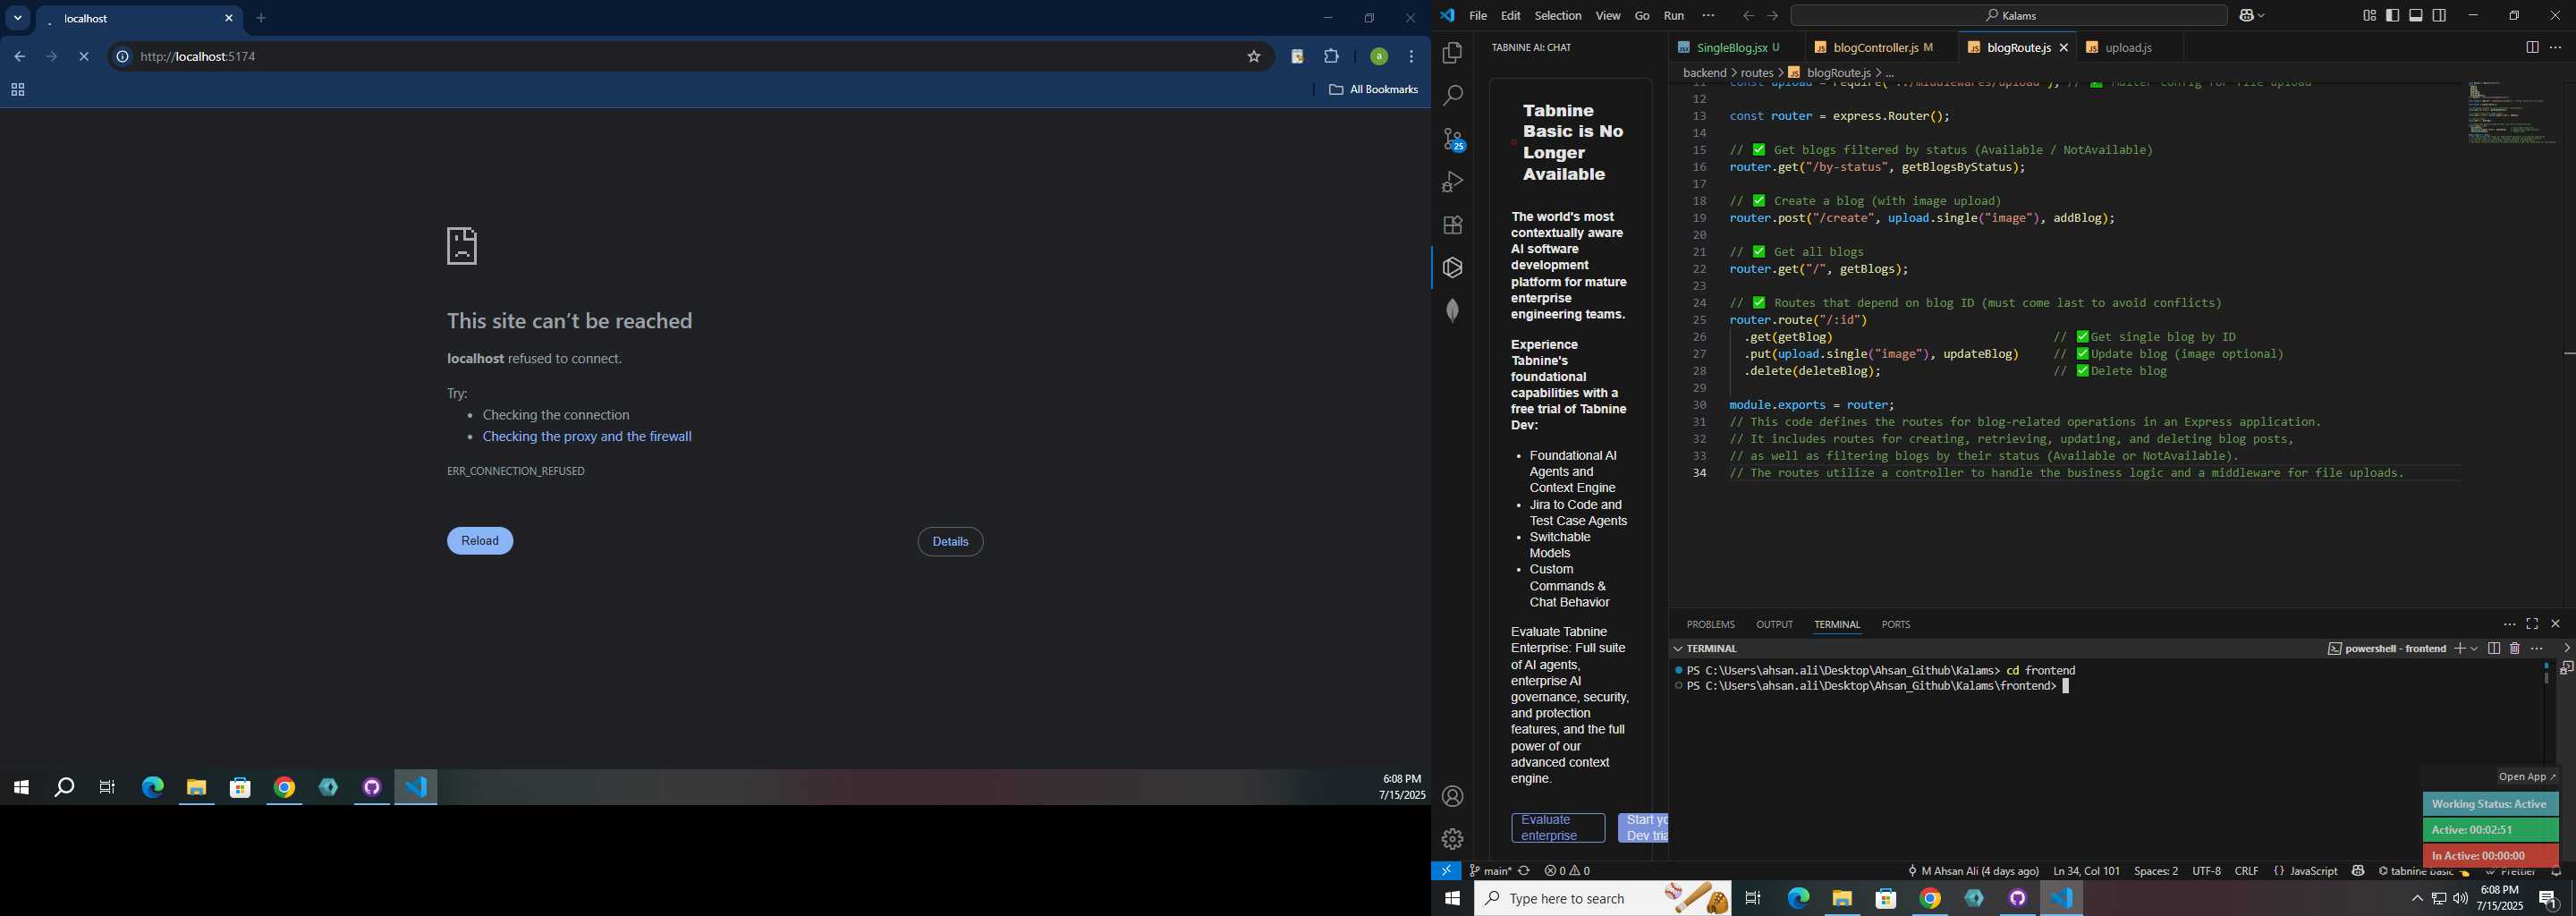Change the CRLF line ending in status bar
The width and height of the screenshot is (2576, 916).
(2246, 871)
